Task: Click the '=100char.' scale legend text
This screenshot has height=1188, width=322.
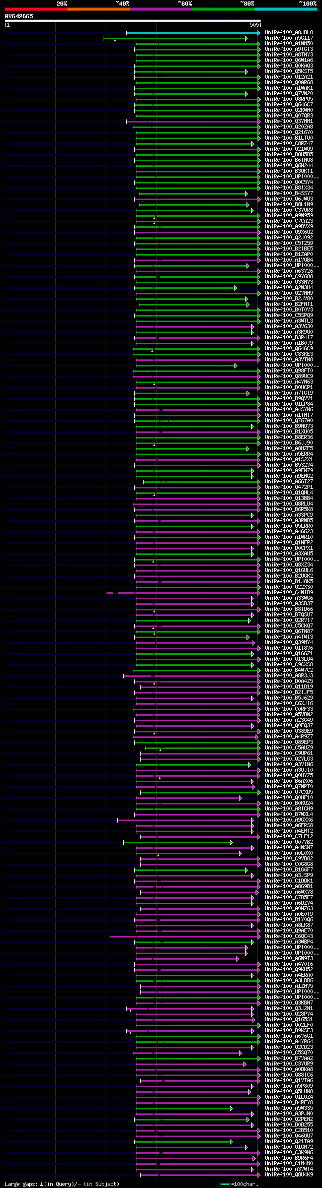Action: click(x=245, y=1184)
